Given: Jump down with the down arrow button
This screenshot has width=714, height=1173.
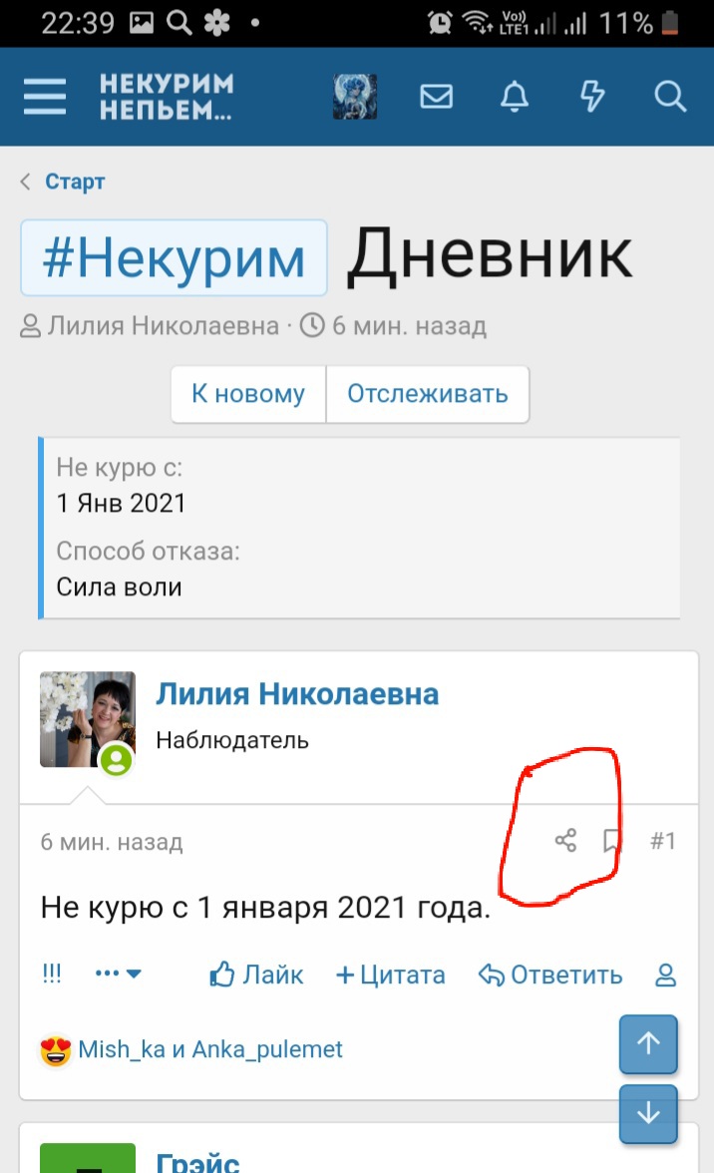Looking at the screenshot, I should coord(648,1114).
